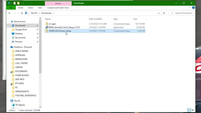Open Compressed Folder Tools tab
This screenshot has height=113, width=201.
(x=58, y=8)
